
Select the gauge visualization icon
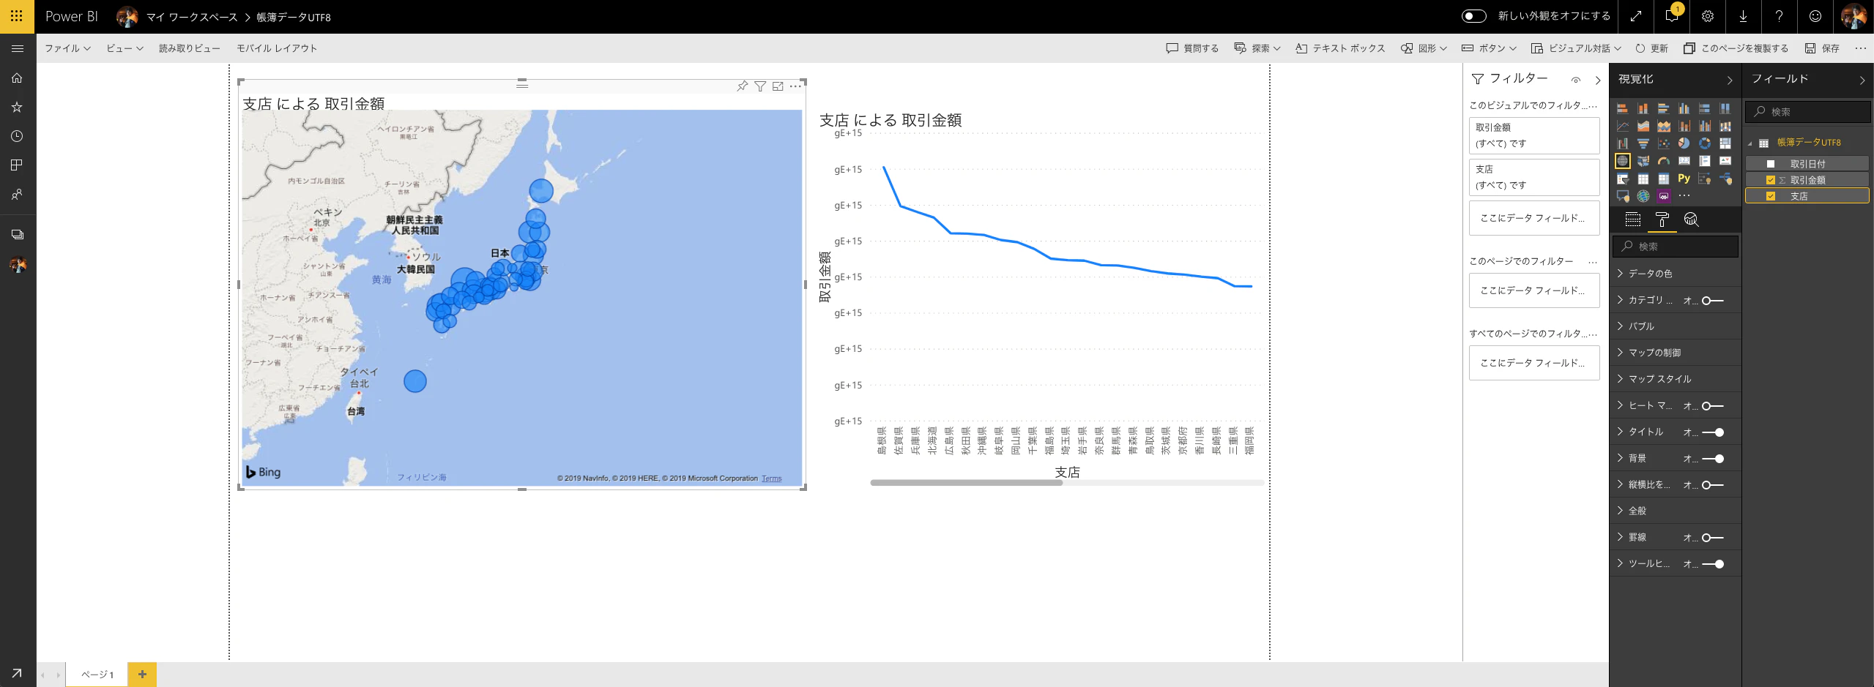pos(1664,161)
